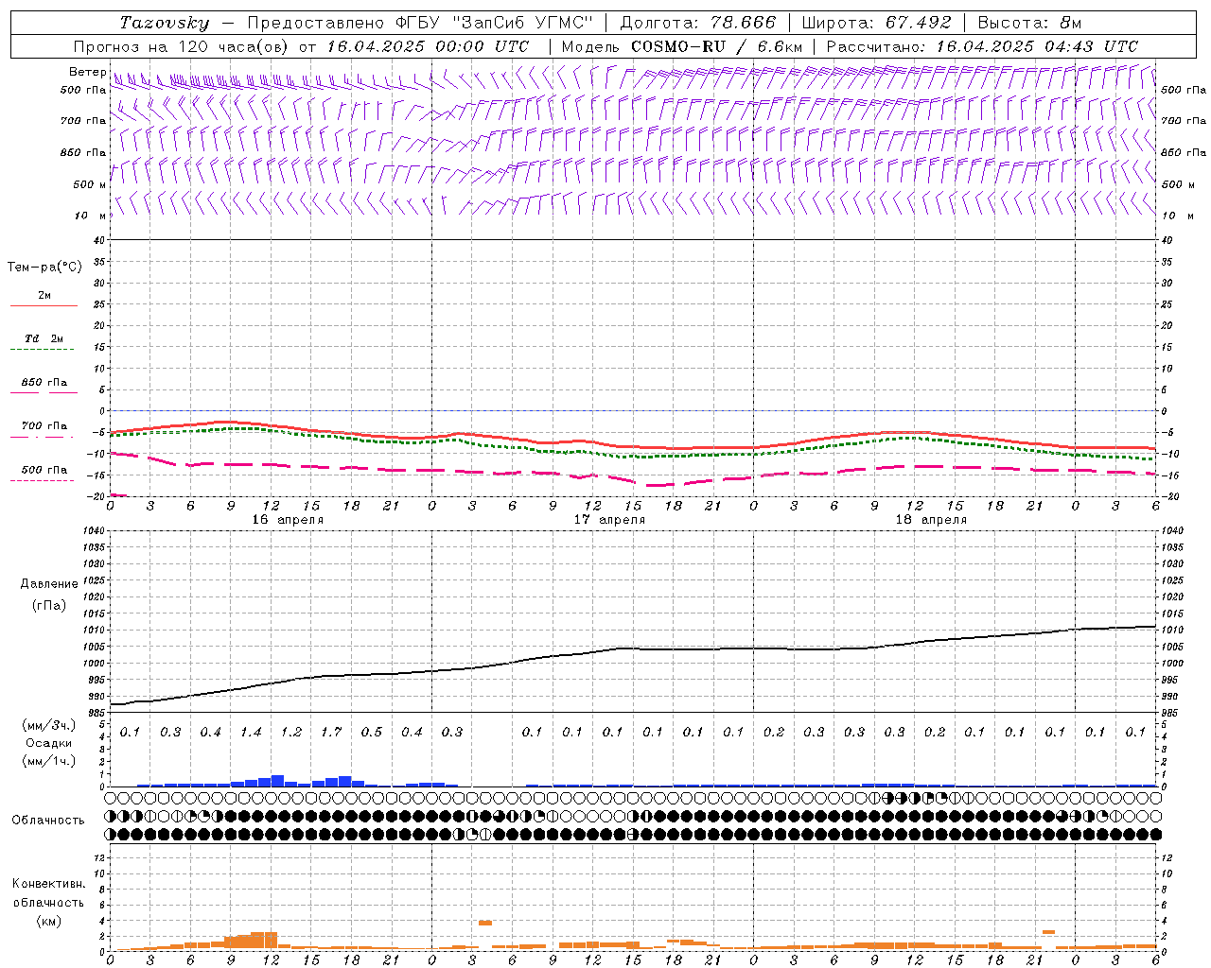Click the Ветер wind panel label
The width and height of the screenshot is (1211, 968).
pos(87,72)
